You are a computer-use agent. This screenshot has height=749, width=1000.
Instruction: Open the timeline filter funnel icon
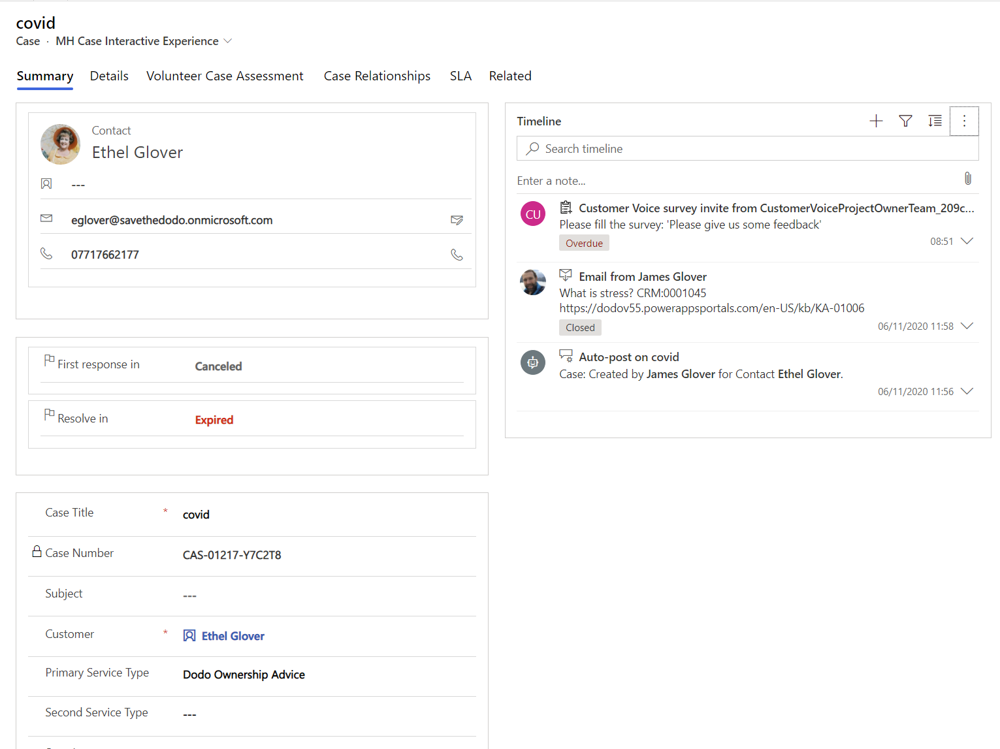pyautogui.click(x=905, y=121)
